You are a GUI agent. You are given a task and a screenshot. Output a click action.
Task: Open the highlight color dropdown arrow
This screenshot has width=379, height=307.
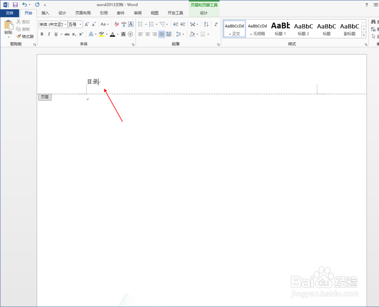[107, 34]
